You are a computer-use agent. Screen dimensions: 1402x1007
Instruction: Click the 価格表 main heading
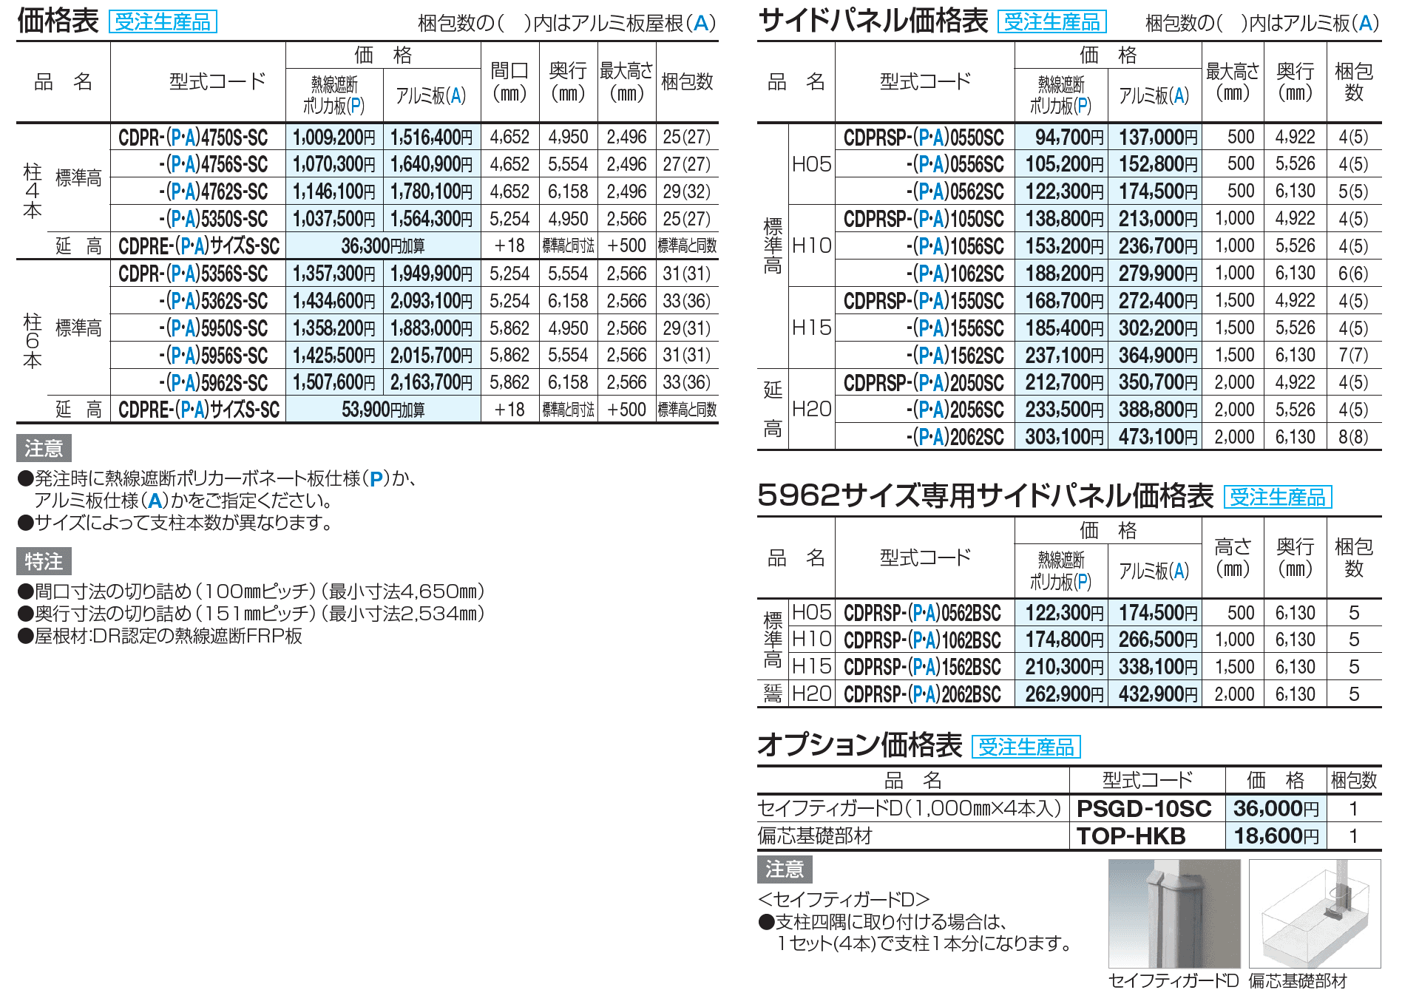click(58, 21)
